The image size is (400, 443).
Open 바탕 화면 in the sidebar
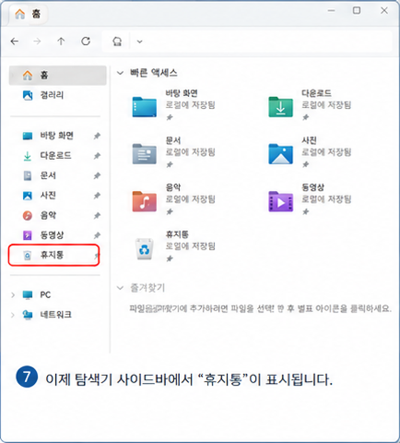tap(57, 136)
